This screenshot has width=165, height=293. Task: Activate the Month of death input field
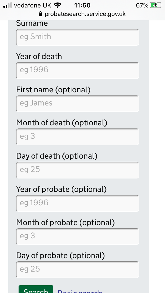[78, 137]
